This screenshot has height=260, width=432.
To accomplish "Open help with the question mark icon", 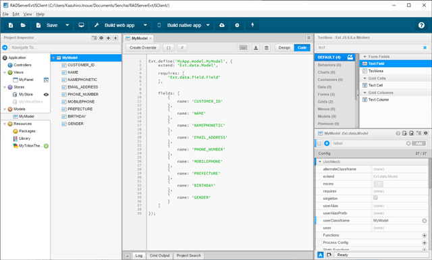I will click(x=421, y=26).
